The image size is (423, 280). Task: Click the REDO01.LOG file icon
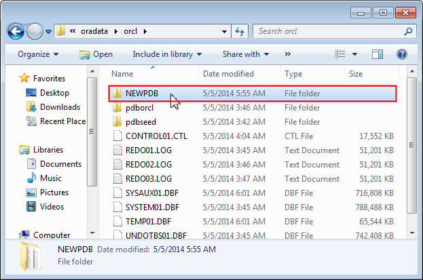(117, 150)
